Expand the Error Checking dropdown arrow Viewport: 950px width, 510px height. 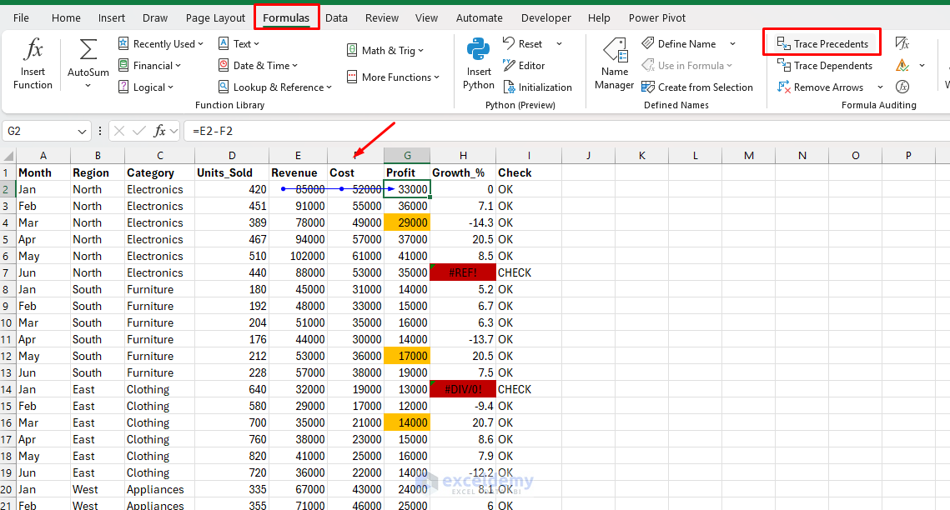tap(922, 65)
